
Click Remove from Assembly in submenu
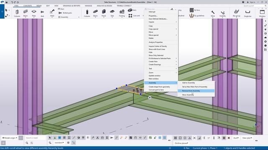pyautogui.click(x=196, y=91)
